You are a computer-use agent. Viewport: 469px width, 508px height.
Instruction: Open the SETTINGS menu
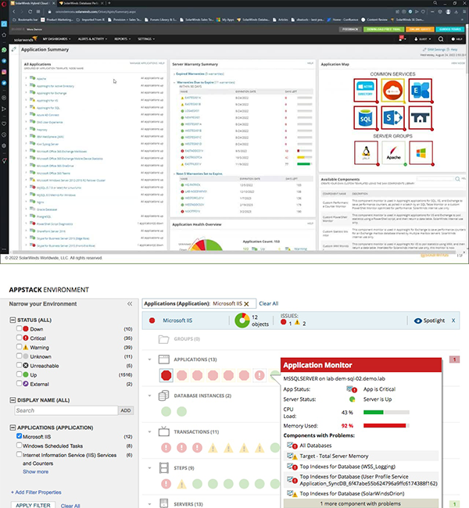click(x=146, y=39)
